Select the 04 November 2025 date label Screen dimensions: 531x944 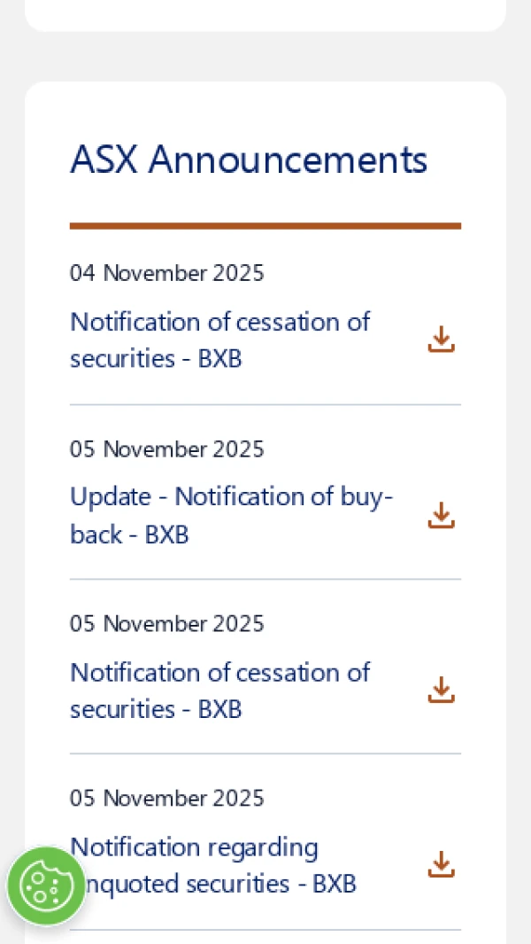pyautogui.click(x=166, y=273)
